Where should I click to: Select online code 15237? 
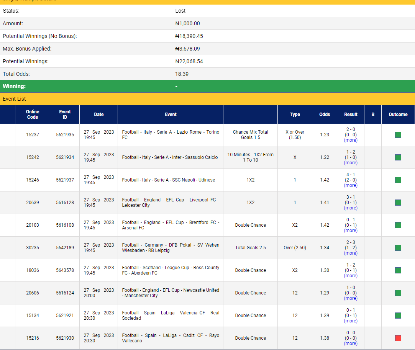(x=33, y=135)
